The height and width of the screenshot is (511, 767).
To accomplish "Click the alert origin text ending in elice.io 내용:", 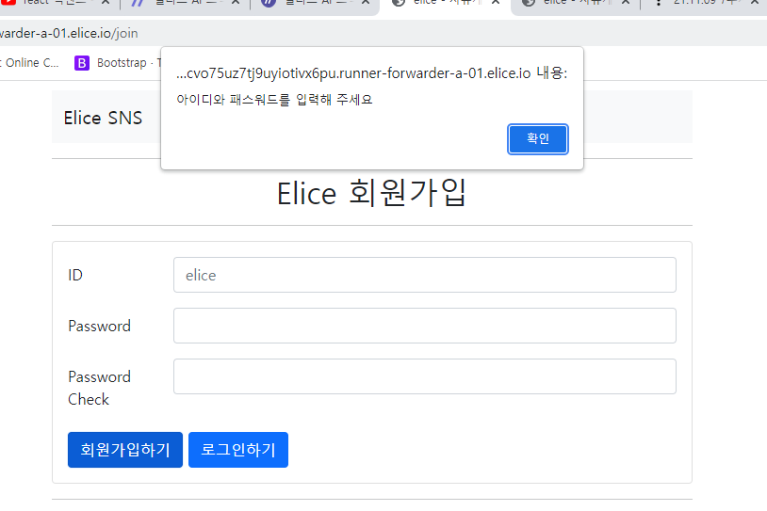I will pos(372,73).
